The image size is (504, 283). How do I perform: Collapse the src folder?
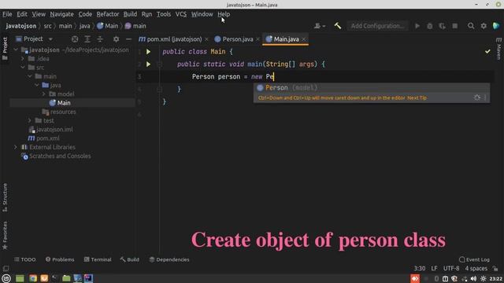(x=23, y=68)
